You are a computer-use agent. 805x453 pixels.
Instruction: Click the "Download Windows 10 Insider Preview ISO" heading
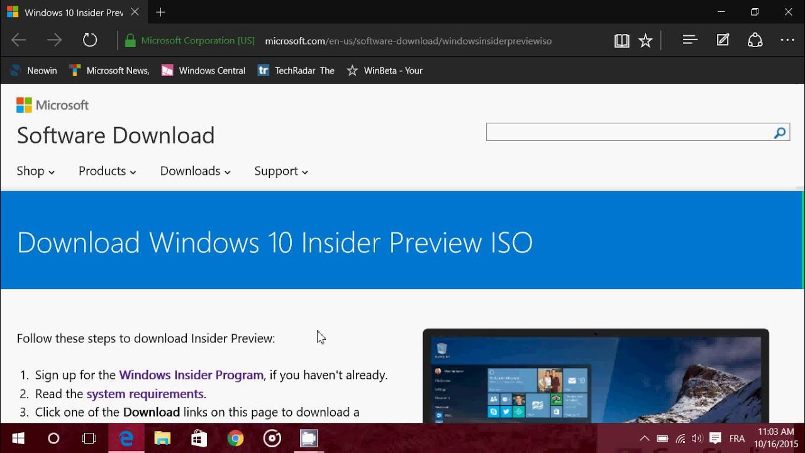click(x=275, y=243)
